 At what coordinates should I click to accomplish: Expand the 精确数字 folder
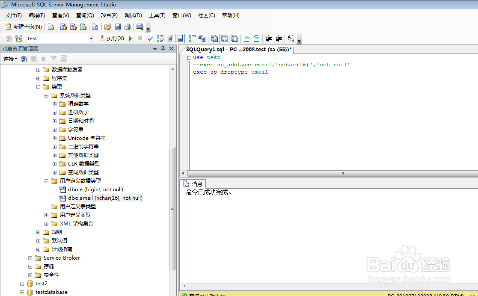coord(55,104)
